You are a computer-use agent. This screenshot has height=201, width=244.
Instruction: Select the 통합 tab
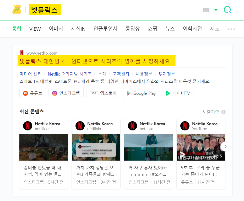point(17,29)
